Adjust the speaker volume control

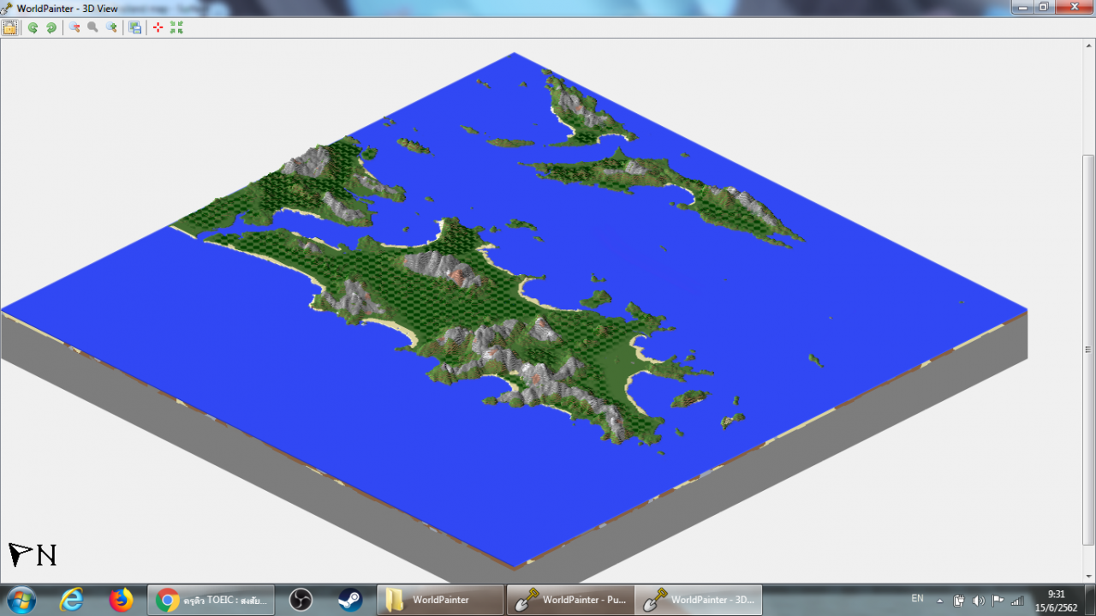pos(977,600)
